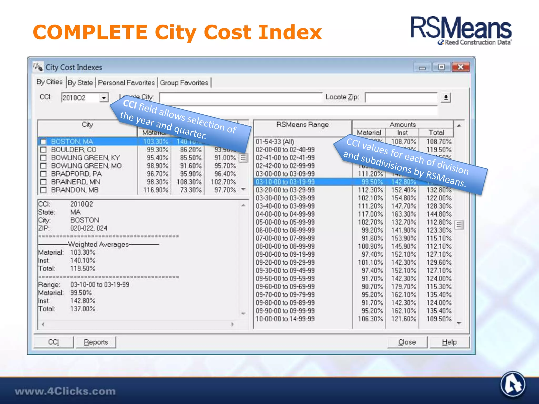539x404 pixels.
Task: Open the Personal Favorites tab
Action: 126,83
